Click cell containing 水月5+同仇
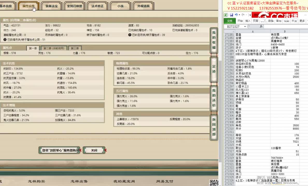Image resolution: width=308 pixels, height=186 pixels. point(253,77)
